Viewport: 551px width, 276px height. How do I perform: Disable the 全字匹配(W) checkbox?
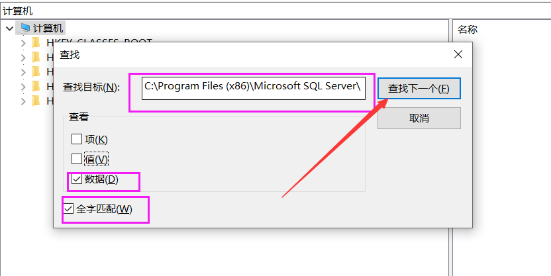pos(68,209)
